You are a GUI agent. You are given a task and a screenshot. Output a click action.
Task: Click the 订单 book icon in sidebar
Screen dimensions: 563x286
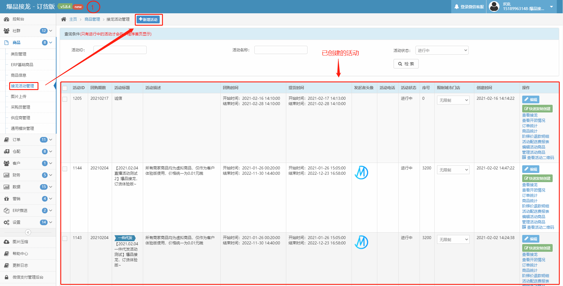tap(7, 140)
